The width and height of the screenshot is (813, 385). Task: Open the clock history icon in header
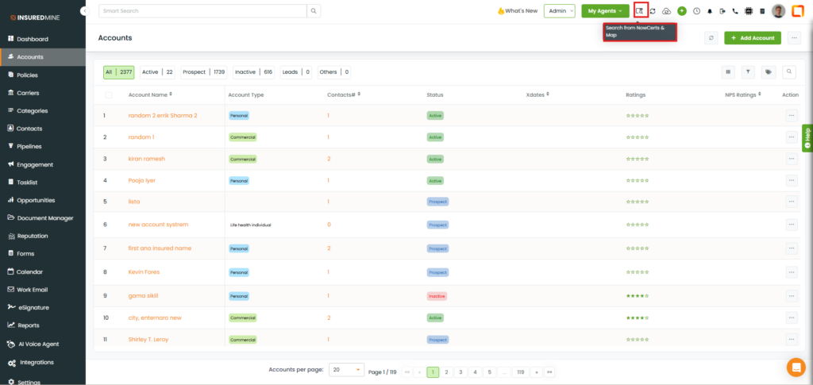tap(696, 11)
